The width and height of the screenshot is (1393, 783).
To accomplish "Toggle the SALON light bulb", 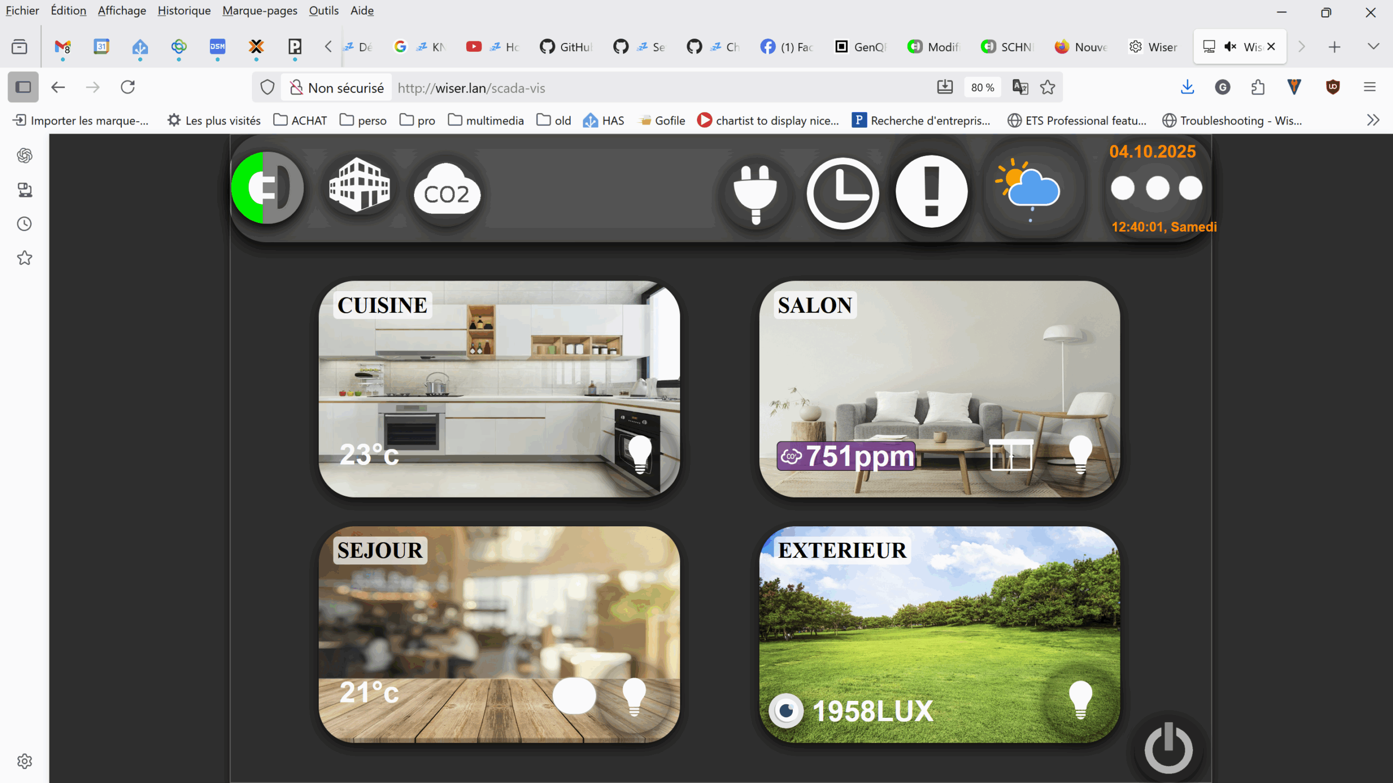I will coord(1080,454).
